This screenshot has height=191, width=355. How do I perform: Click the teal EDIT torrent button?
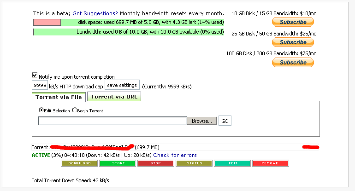[232, 163]
